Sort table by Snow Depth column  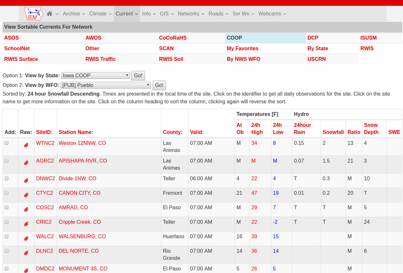[x=371, y=128]
